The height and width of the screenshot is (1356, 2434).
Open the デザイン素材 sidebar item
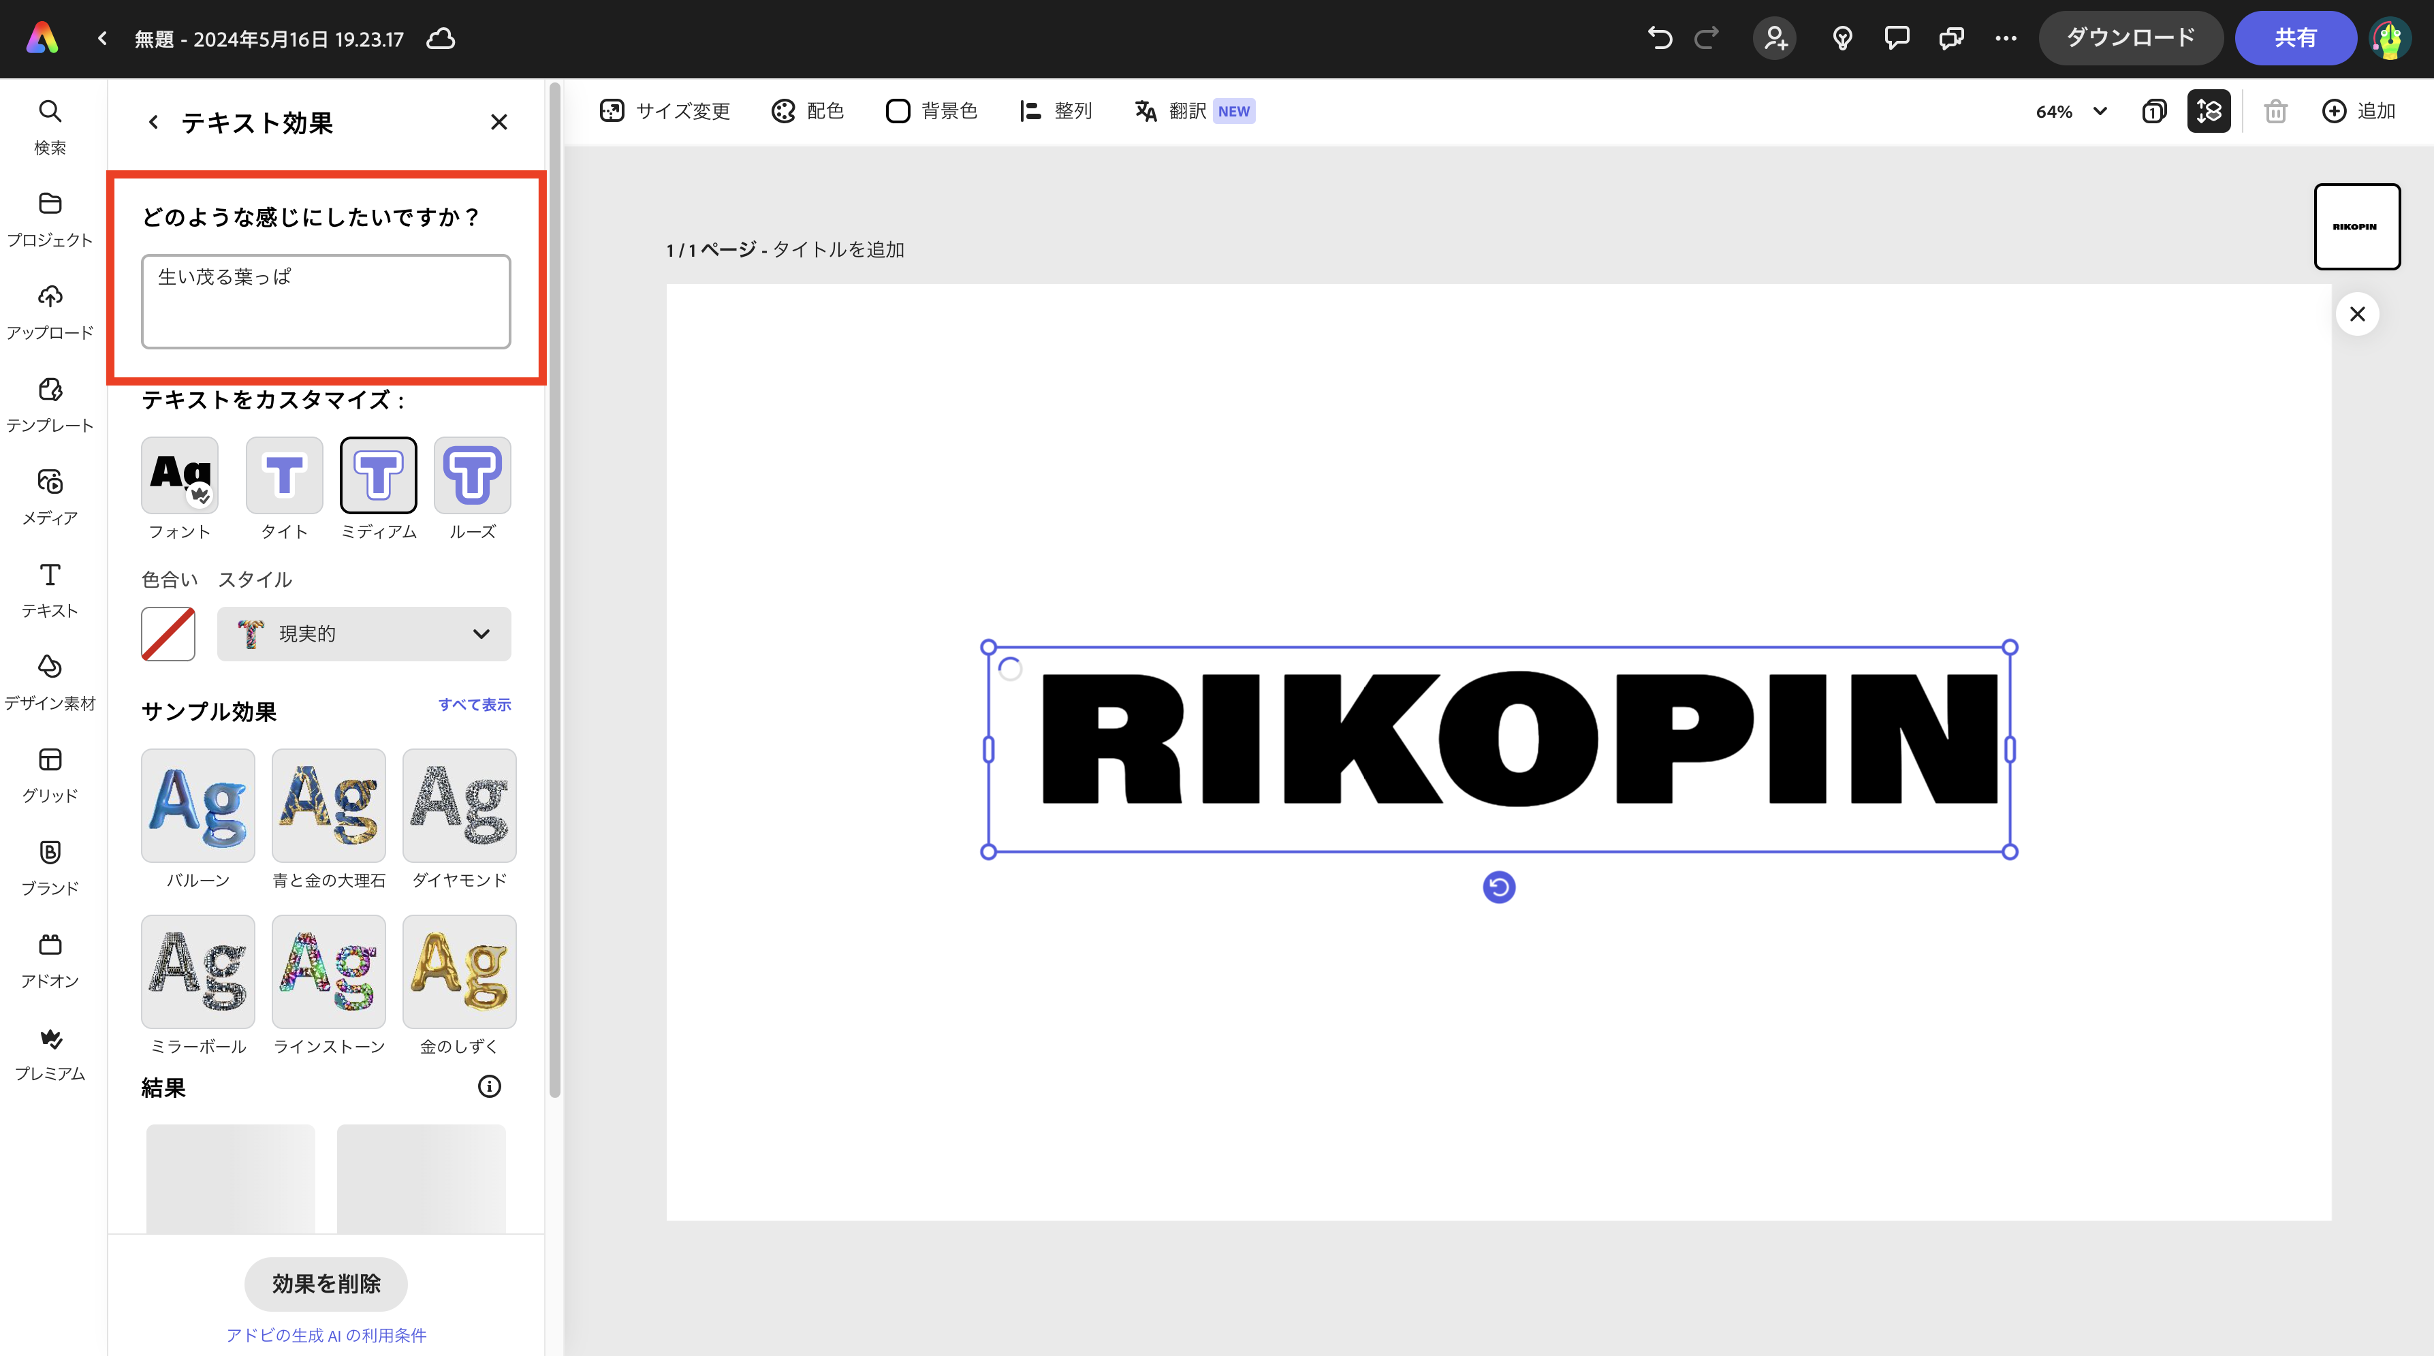click(50, 682)
